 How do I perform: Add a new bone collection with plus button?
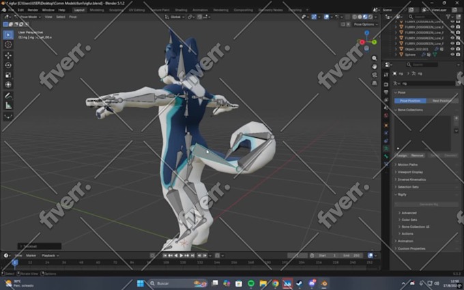456,118
